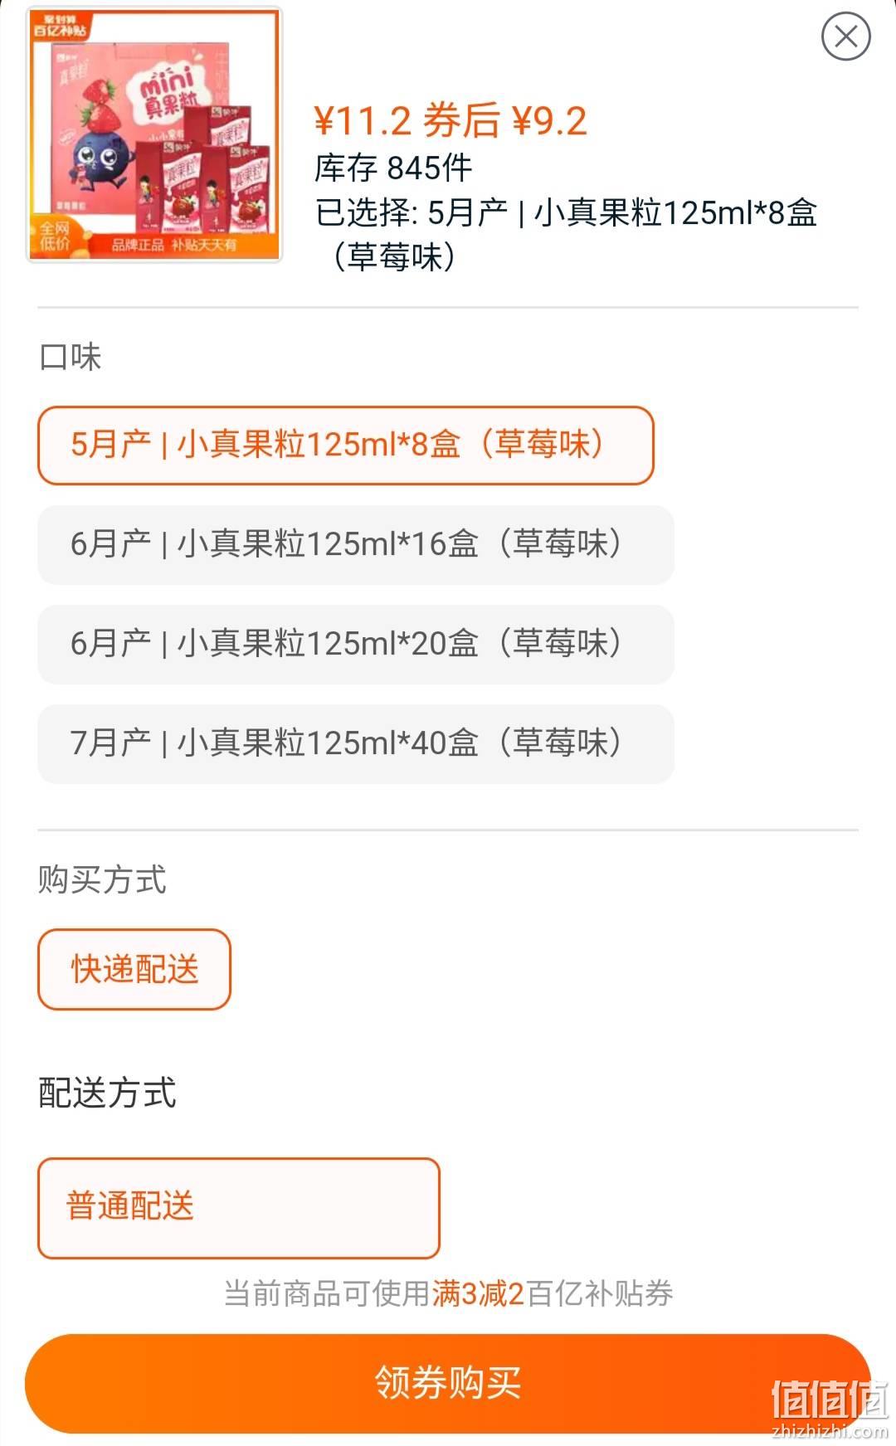This screenshot has width=896, height=1446.
Task: Tap the 口味 section heading
Action: pos(71,358)
